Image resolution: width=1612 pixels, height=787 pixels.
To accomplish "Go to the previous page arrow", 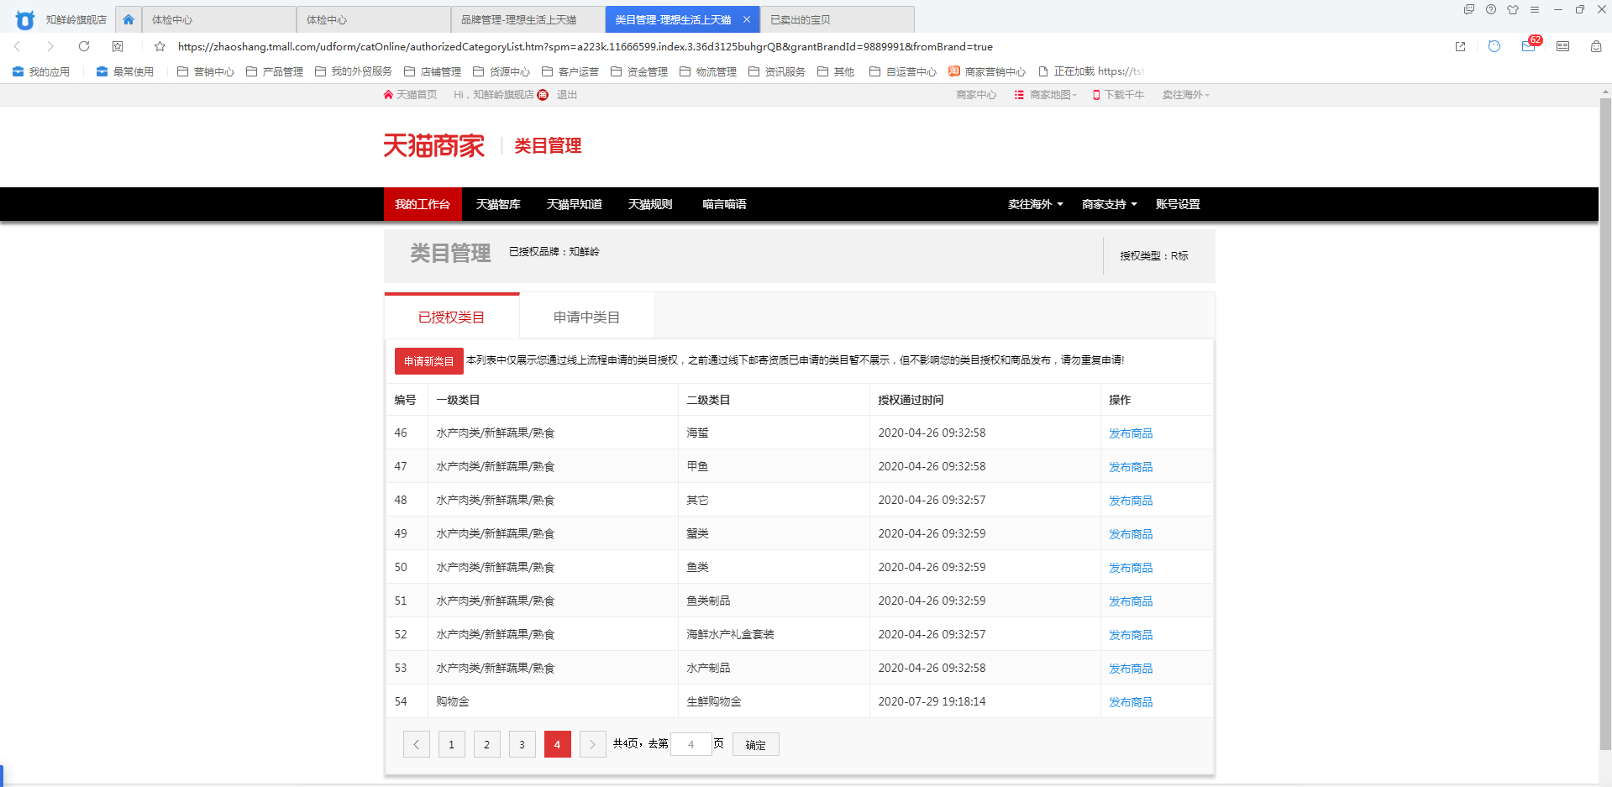I will click(417, 744).
